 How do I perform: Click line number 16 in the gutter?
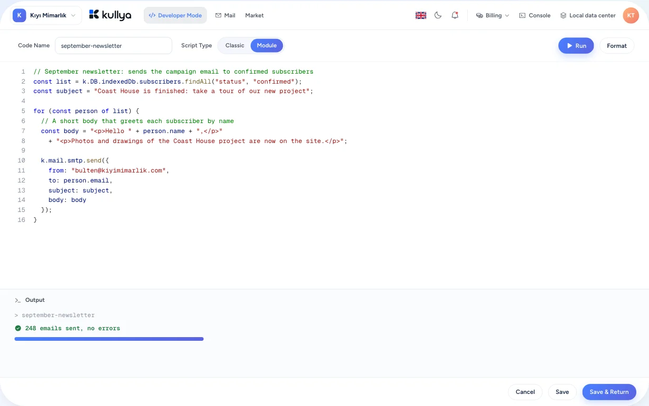22,220
